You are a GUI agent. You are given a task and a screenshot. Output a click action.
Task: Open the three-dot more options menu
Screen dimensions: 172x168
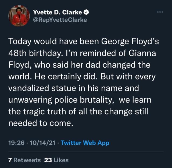[x=160, y=12]
